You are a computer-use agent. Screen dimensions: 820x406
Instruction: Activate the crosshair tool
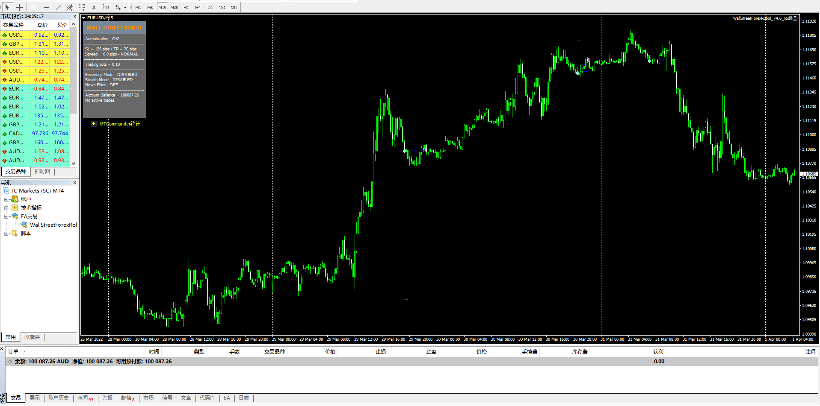pyautogui.click(x=19, y=7)
